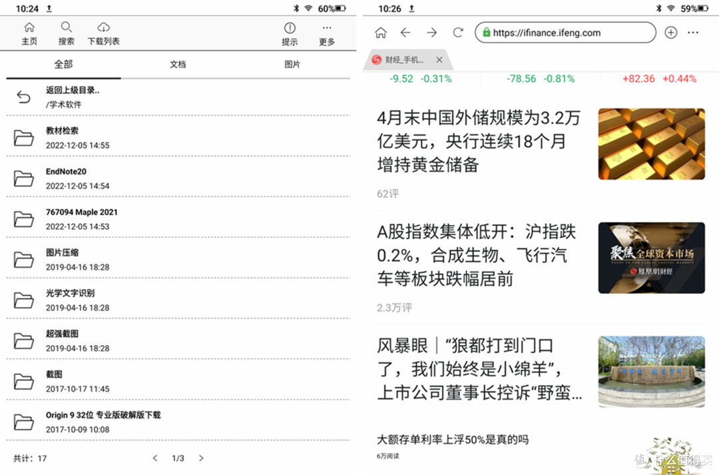The image size is (719, 475).
Task: Open folder icon for 教材检索
Action: [x=23, y=138]
